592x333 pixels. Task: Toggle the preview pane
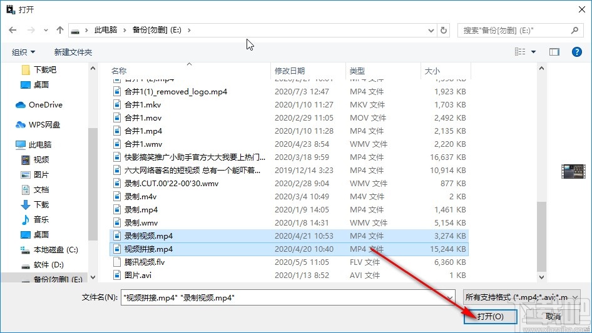pos(554,52)
